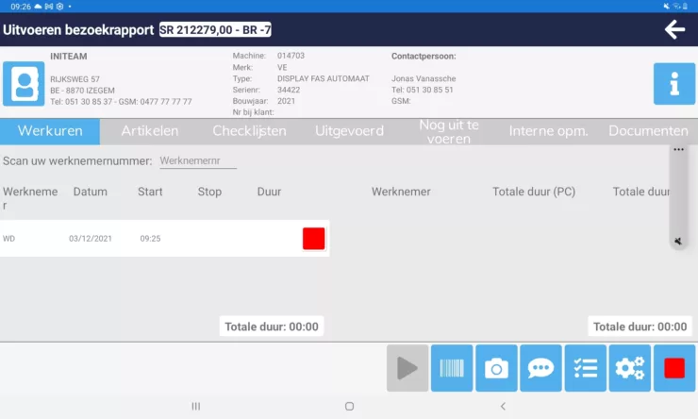Screen dimensions: 698x419
Task: Tap the Android back navigation button
Action: (503, 406)
